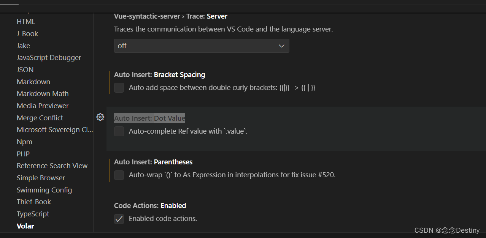Screen dimensions: 486x238
Task: Select Merge Conflict settings entry
Action: tap(40, 118)
